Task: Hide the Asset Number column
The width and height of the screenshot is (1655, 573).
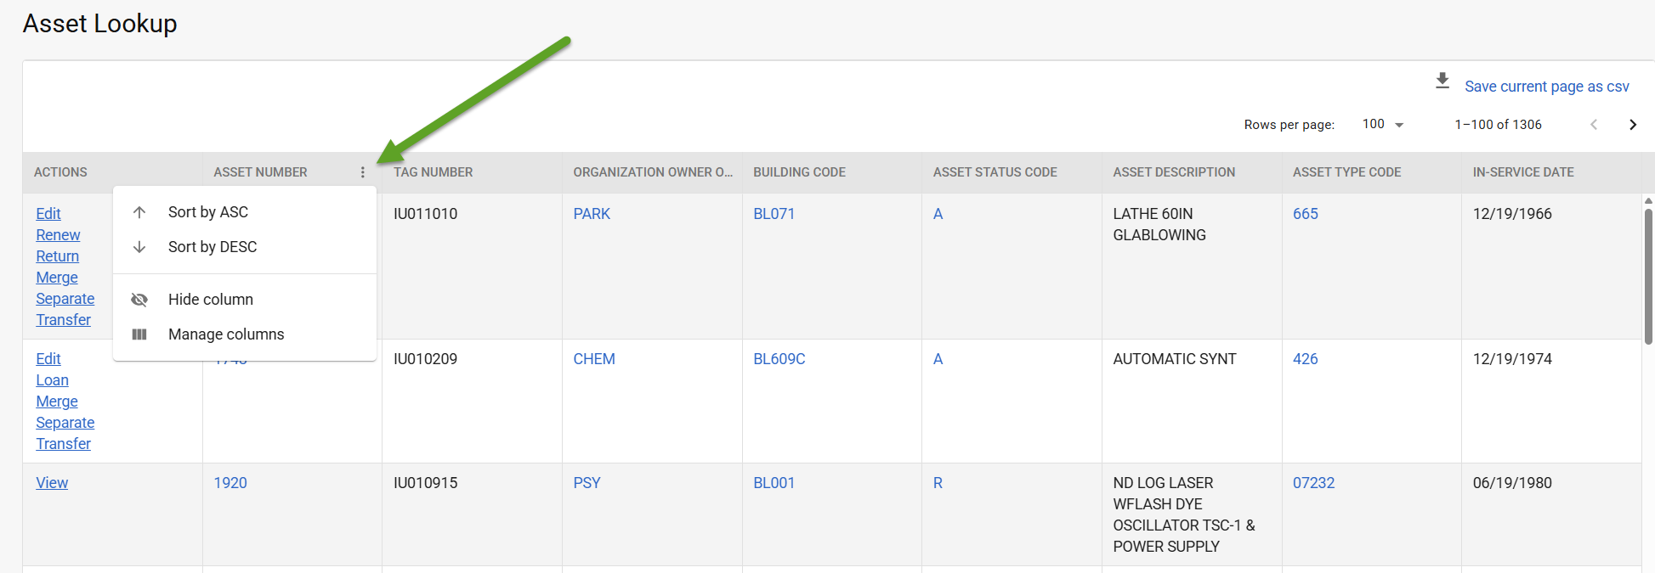Action: (x=210, y=299)
